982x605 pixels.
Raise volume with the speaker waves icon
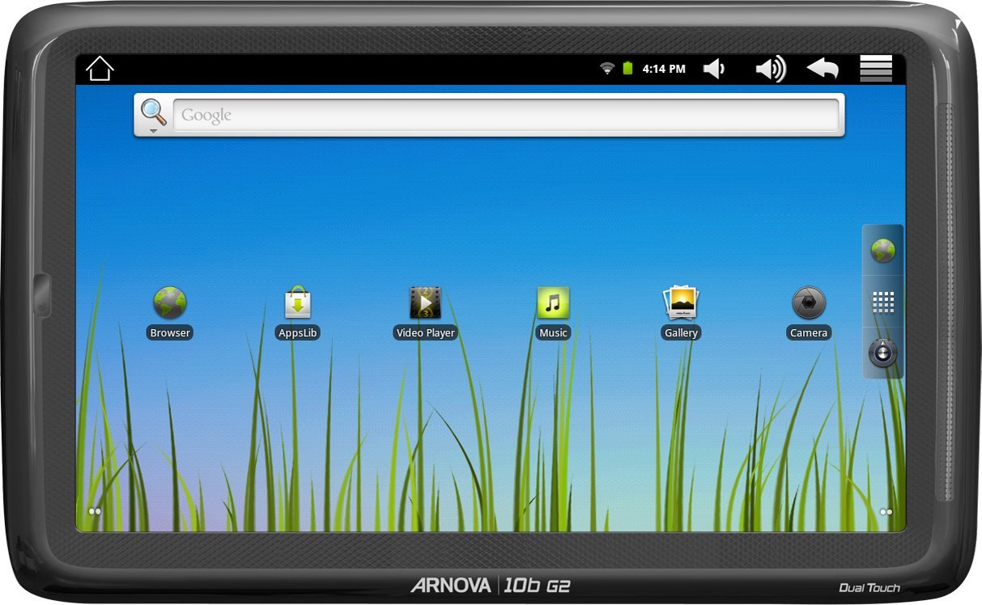tap(771, 69)
